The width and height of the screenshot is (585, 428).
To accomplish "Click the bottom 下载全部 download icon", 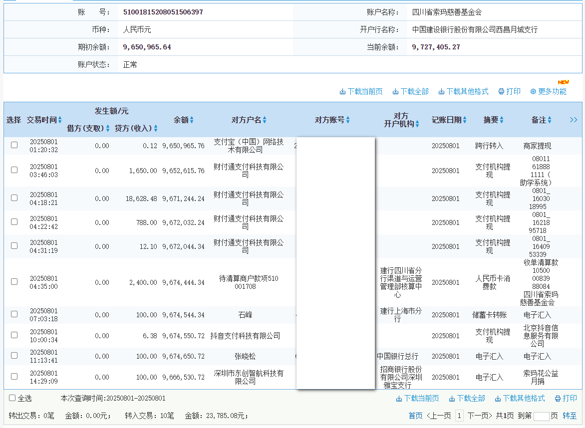I will 452,399.
